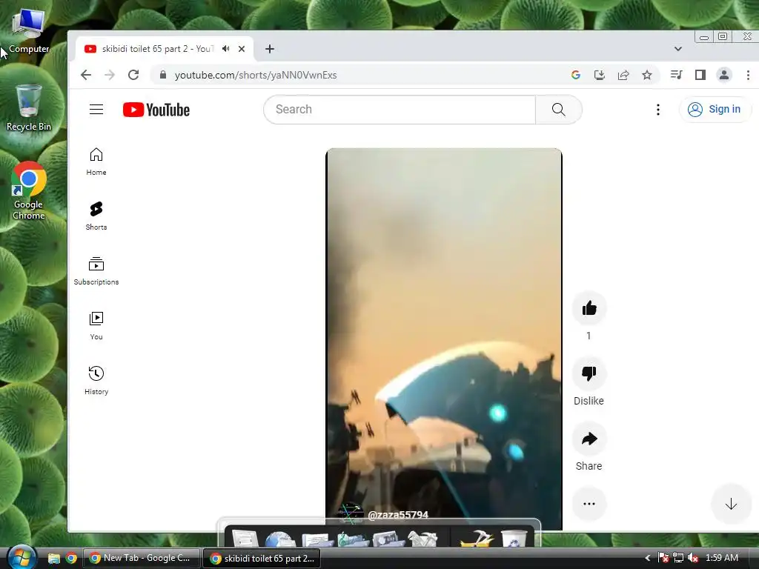This screenshot has height=569, width=759.
Task: Open YouTube settings three-dot menu
Action: (x=658, y=110)
